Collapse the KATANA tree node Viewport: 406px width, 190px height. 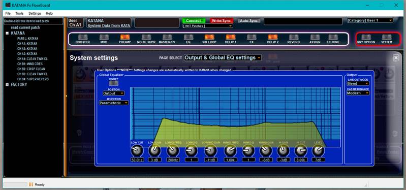point(7,33)
